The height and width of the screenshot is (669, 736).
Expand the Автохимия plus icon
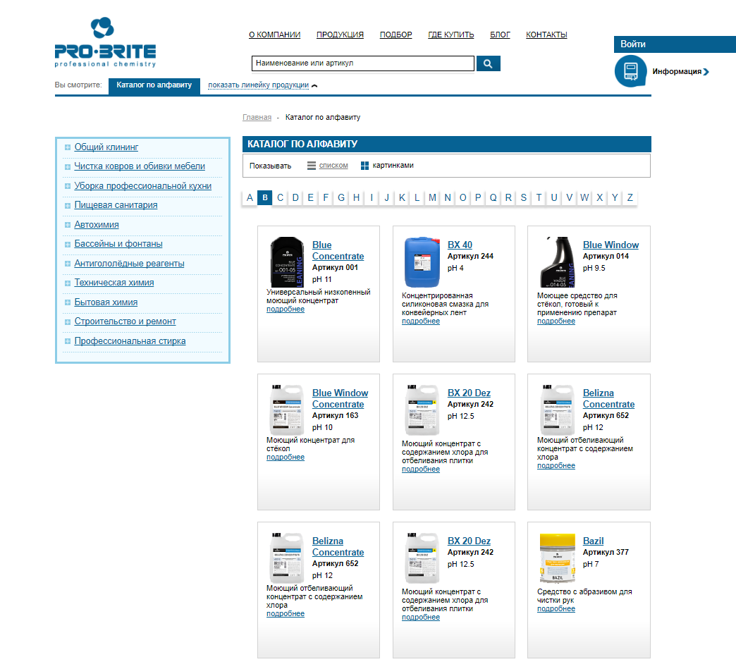coord(68,225)
